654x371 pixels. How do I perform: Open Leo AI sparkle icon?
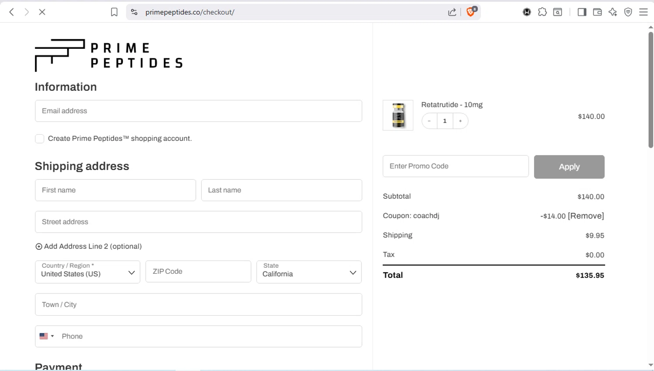[x=613, y=12]
